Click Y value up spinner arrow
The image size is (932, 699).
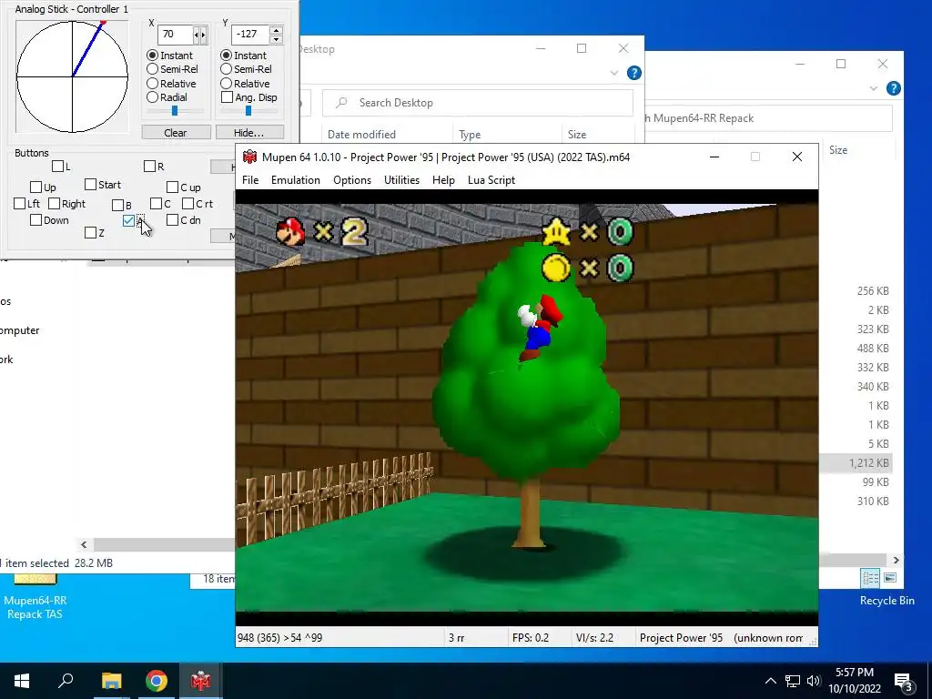pyautogui.click(x=276, y=30)
